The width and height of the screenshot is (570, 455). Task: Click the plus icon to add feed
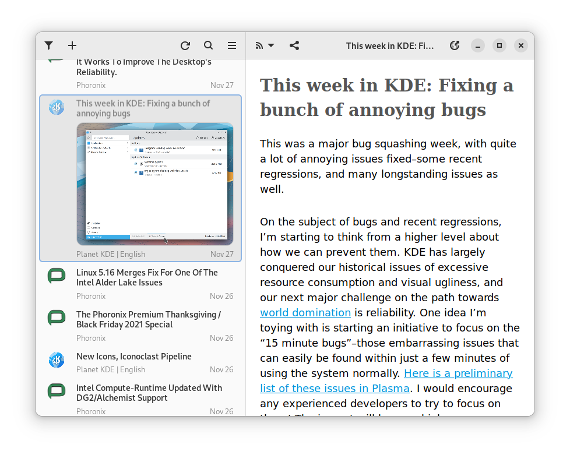[72, 45]
